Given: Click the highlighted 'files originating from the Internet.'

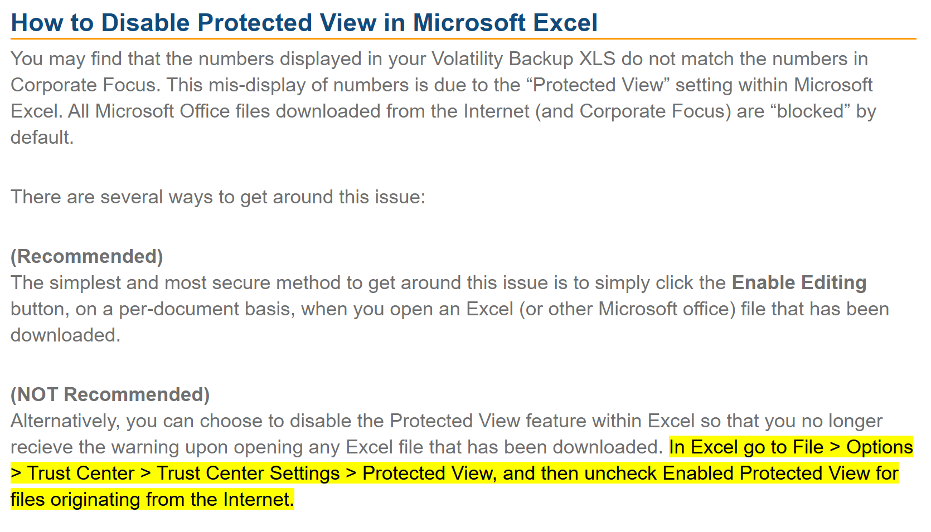Looking at the screenshot, I should [152, 500].
